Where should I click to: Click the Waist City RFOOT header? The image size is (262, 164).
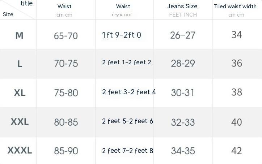(123, 7)
